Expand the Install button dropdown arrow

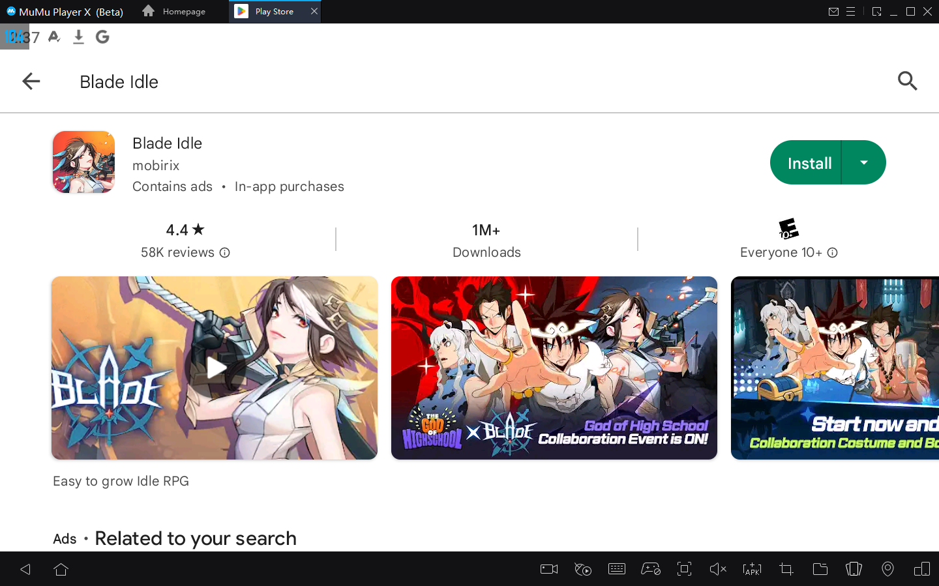[864, 163]
